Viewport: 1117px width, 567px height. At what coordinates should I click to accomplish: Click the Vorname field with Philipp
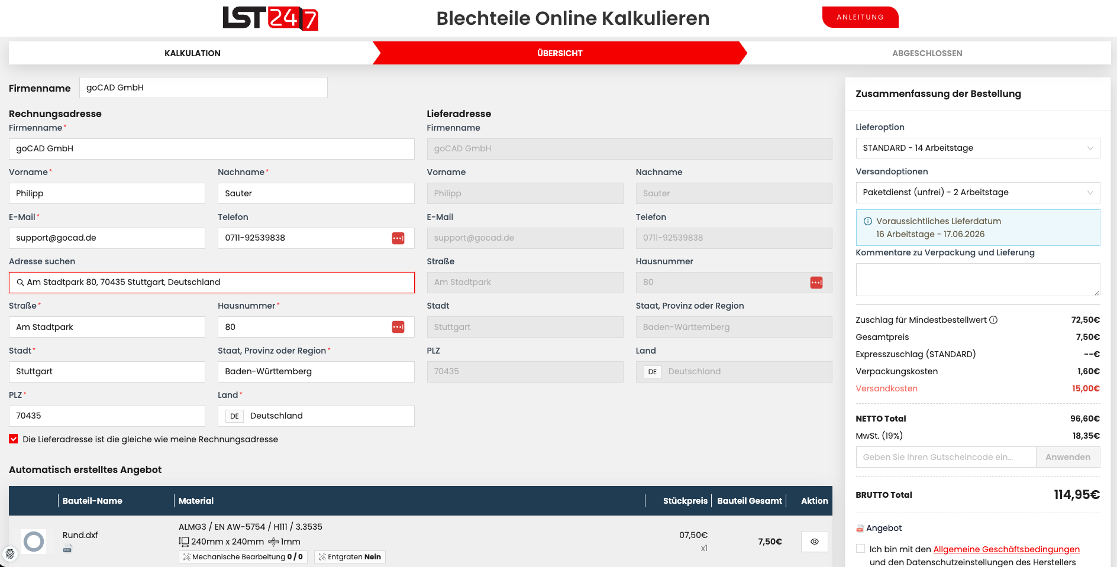click(x=107, y=193)
